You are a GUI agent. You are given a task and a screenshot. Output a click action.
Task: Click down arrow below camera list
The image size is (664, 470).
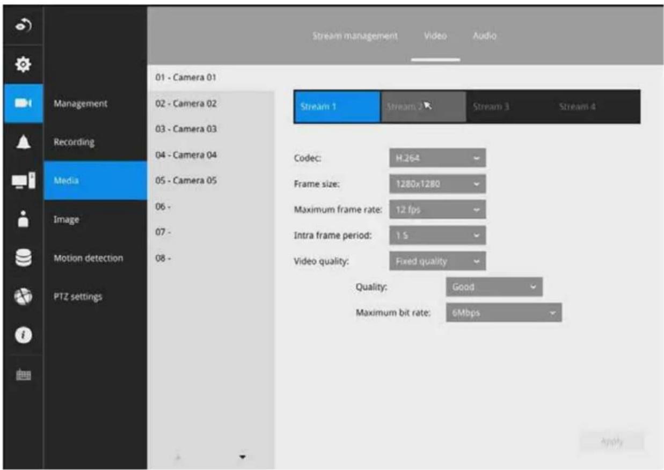(243, 458)
